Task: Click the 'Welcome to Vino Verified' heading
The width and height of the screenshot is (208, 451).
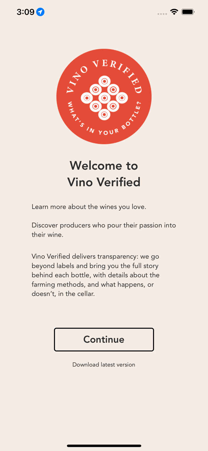Action: pos(104,173)
